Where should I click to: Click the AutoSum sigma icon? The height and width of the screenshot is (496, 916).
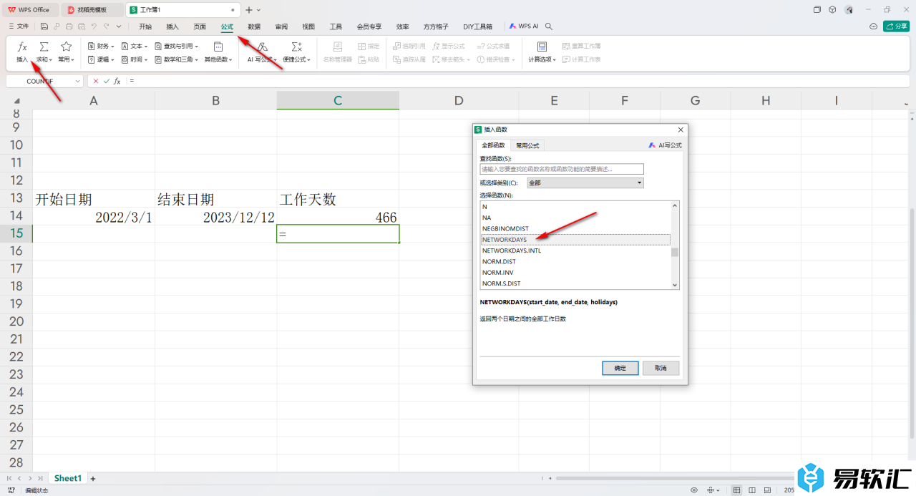point(44,47)
